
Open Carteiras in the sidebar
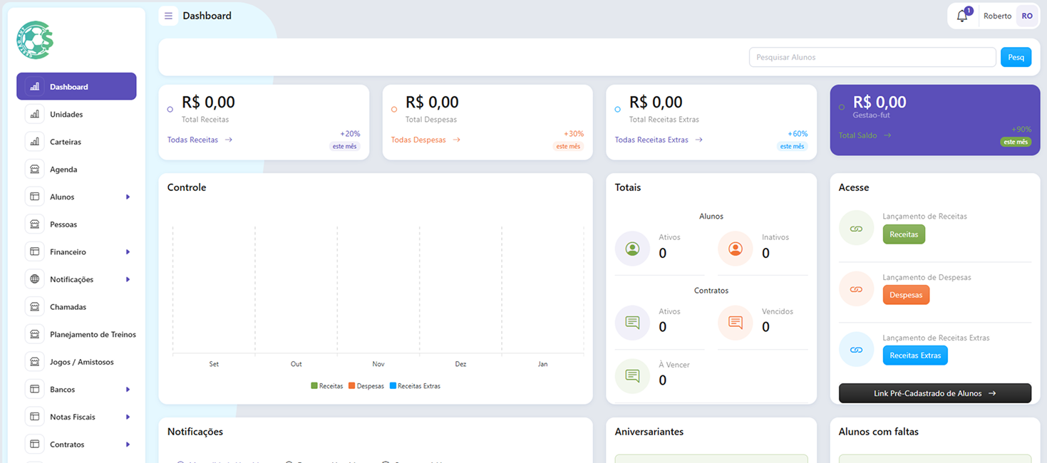(65, 142)
